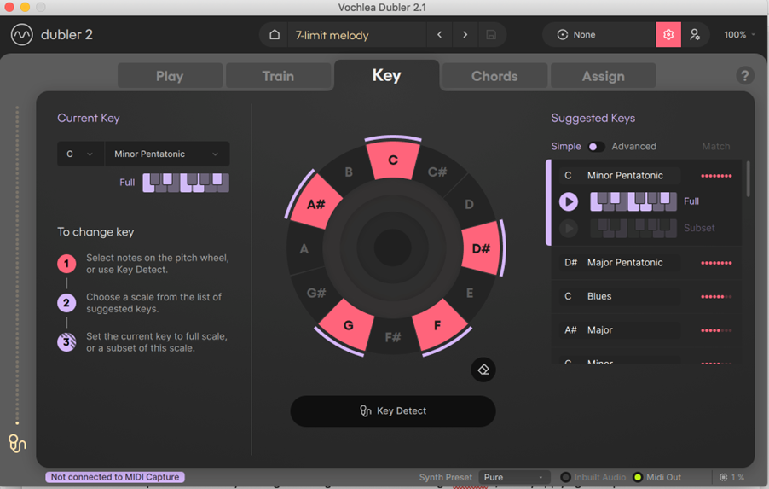
Task: Select suggested key C Minor Pentatonic
Action: point(620,175)
